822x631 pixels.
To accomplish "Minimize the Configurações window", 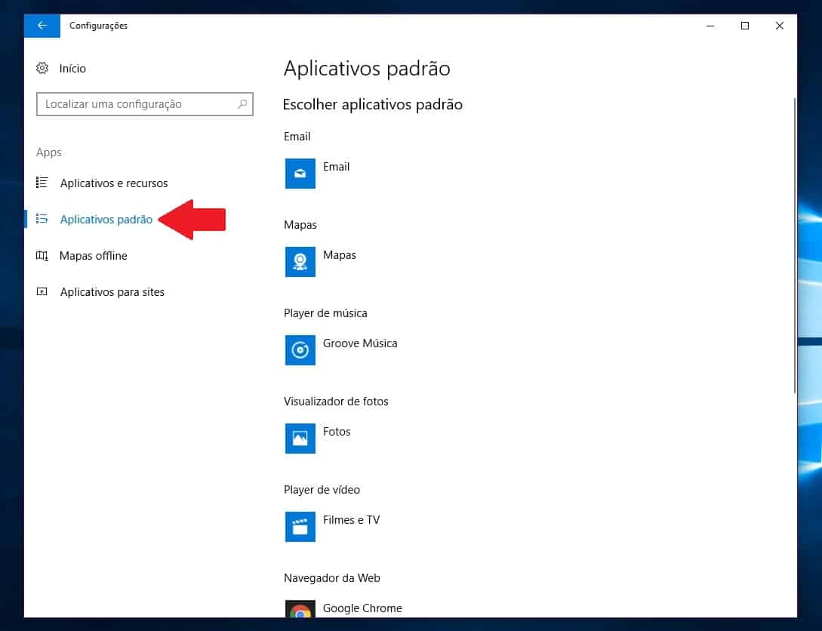I will click(710, 26).
